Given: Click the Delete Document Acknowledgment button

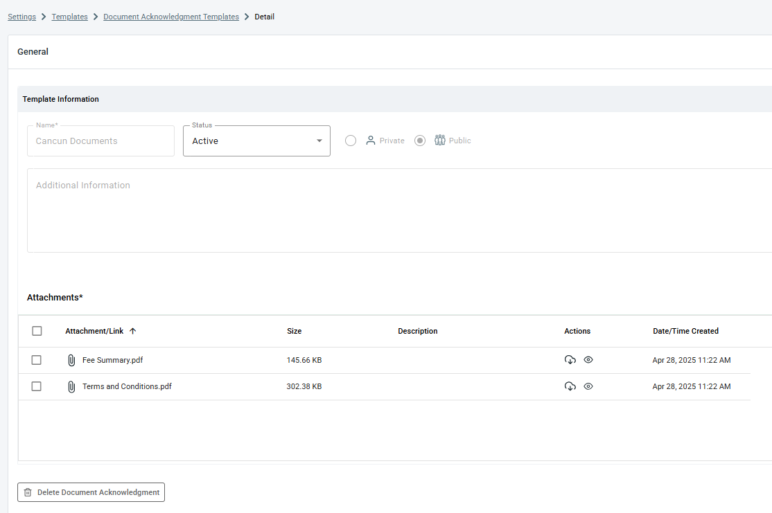Looking at the screenshot, I should [x=91, y=492].
